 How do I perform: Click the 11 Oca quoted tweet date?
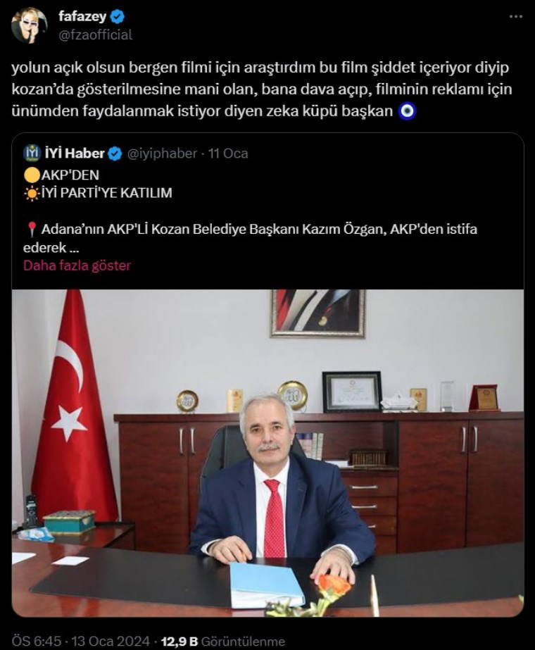pos(228,154)
